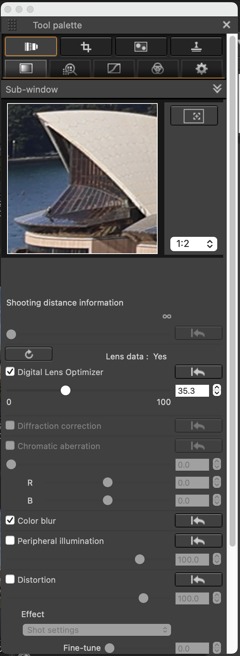The image size is (240, 656).
Task: Uncheck Digital Lens Optimizer checkbox
Action: [x=10, y=372]
